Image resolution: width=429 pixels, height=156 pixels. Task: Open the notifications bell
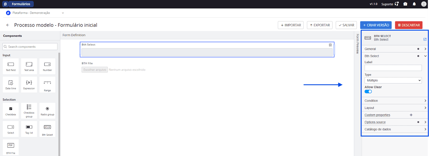pos(414,4)
